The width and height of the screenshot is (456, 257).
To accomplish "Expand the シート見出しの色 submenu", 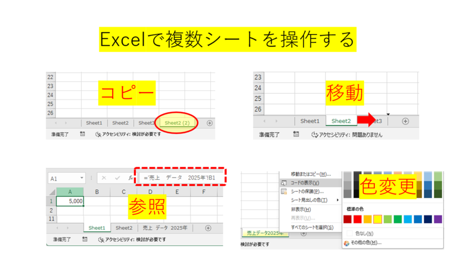I will pyautogui.click(x=338, y=200).
